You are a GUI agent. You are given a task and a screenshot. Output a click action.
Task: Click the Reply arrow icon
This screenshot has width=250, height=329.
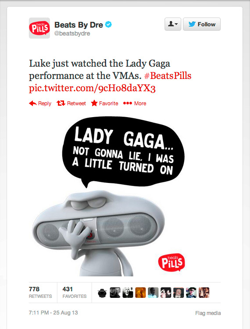33,103
